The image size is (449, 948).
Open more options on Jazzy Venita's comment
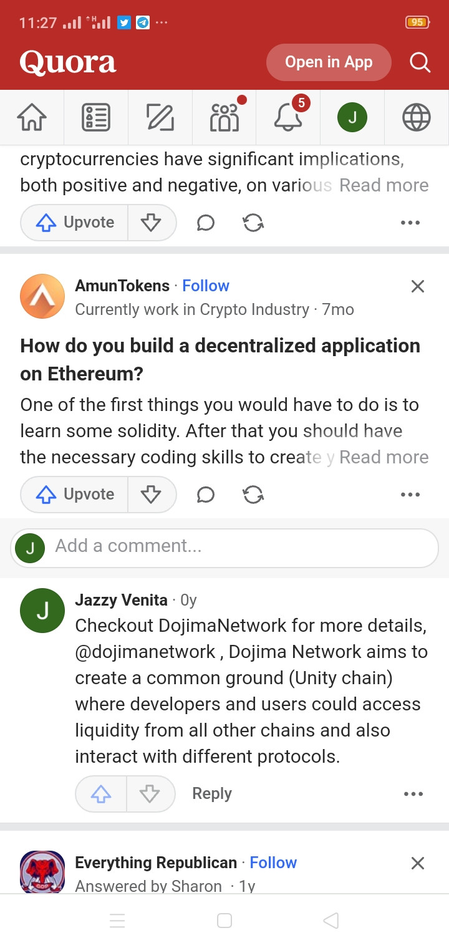[413, 794]
